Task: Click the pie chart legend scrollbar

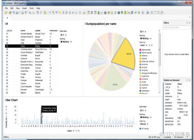Action: coord(159,49)
